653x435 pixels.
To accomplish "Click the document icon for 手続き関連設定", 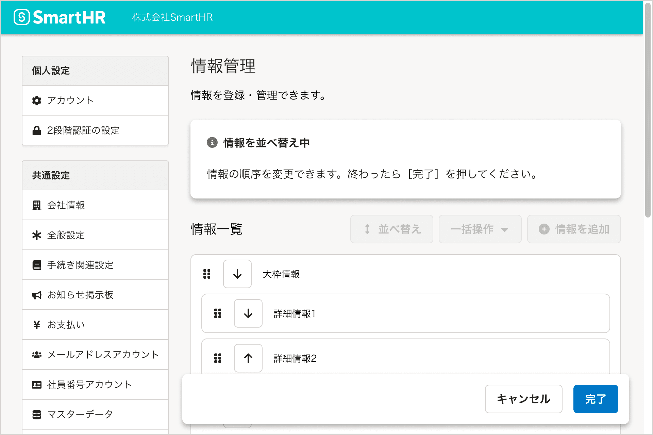I will (x=36, y=265).
